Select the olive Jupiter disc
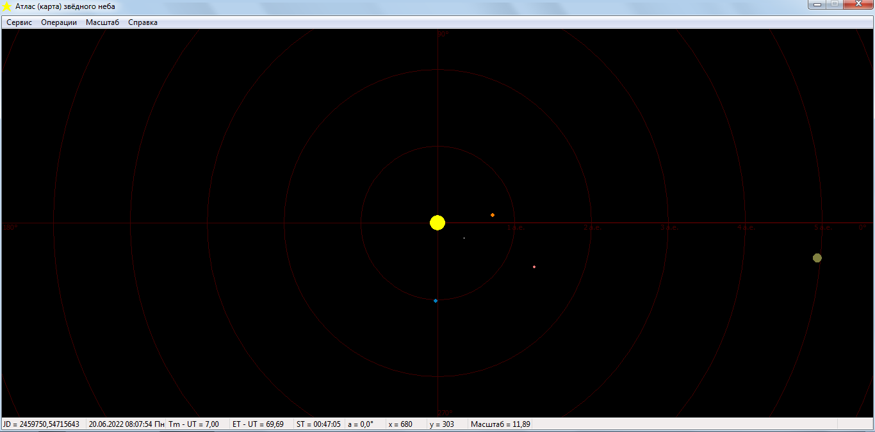Viewport: 875px width, 432px height. tap(817, 258)
